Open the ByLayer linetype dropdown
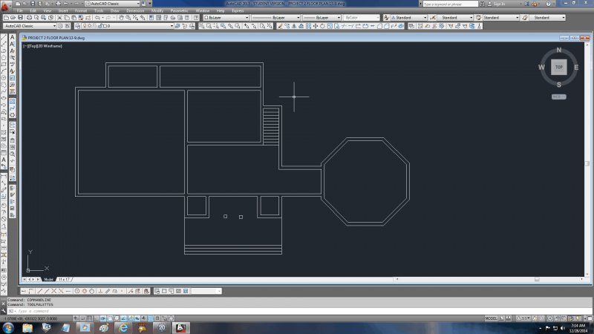594x334 pixels. click(x=275, y=17)
